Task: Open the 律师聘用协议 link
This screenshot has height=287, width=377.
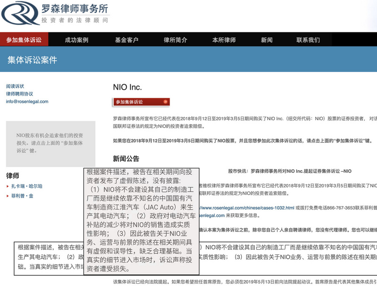Action: click(x=19, y=94)
